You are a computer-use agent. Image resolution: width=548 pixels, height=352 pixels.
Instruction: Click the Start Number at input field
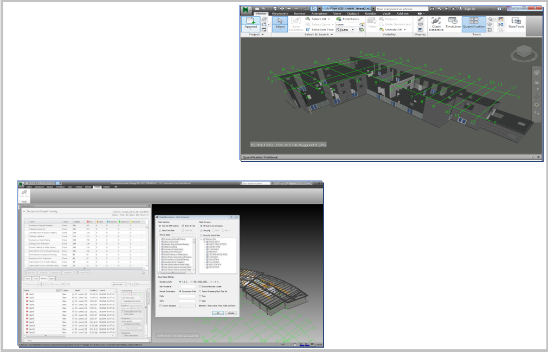pyautogui.click(x=187, y=286)
